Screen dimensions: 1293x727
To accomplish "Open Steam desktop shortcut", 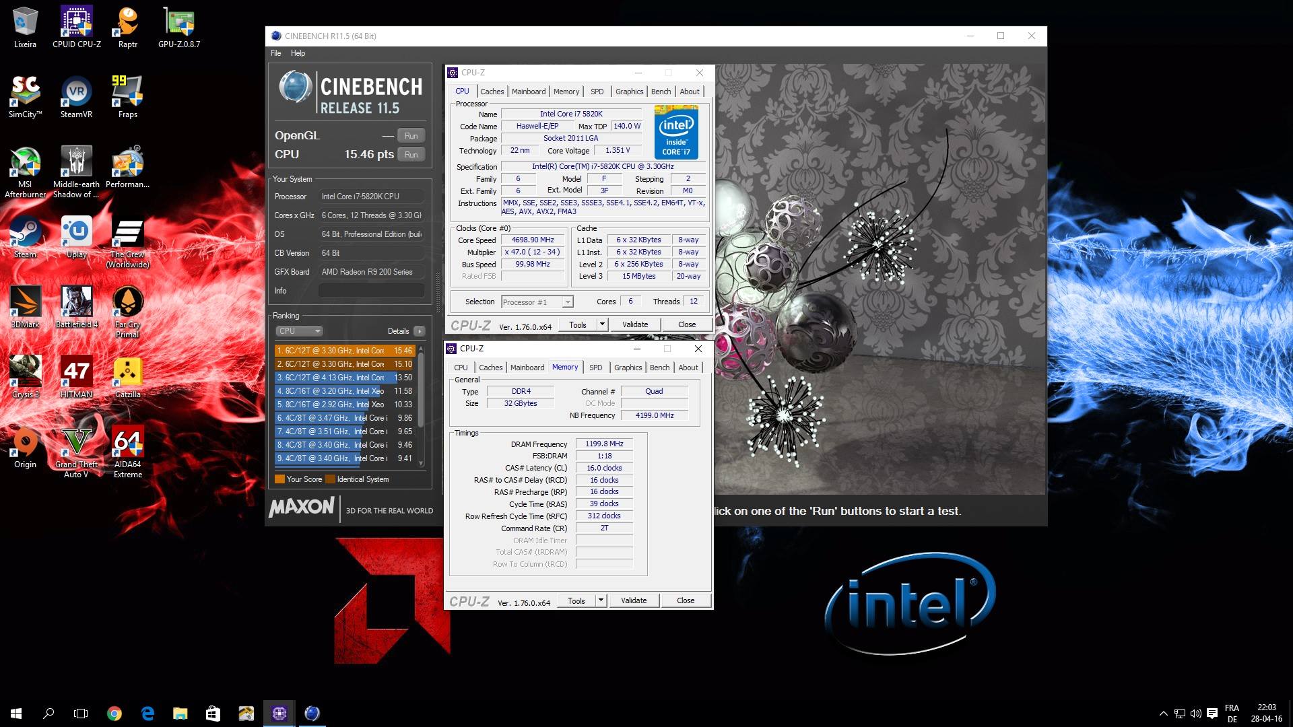I will [25, 237].
